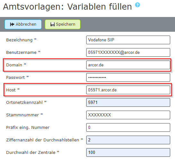Image resolution: width=175 pixels, height=160 pixels.
Task: Click the Passwort masked input field
Action: tap(128, 77)
